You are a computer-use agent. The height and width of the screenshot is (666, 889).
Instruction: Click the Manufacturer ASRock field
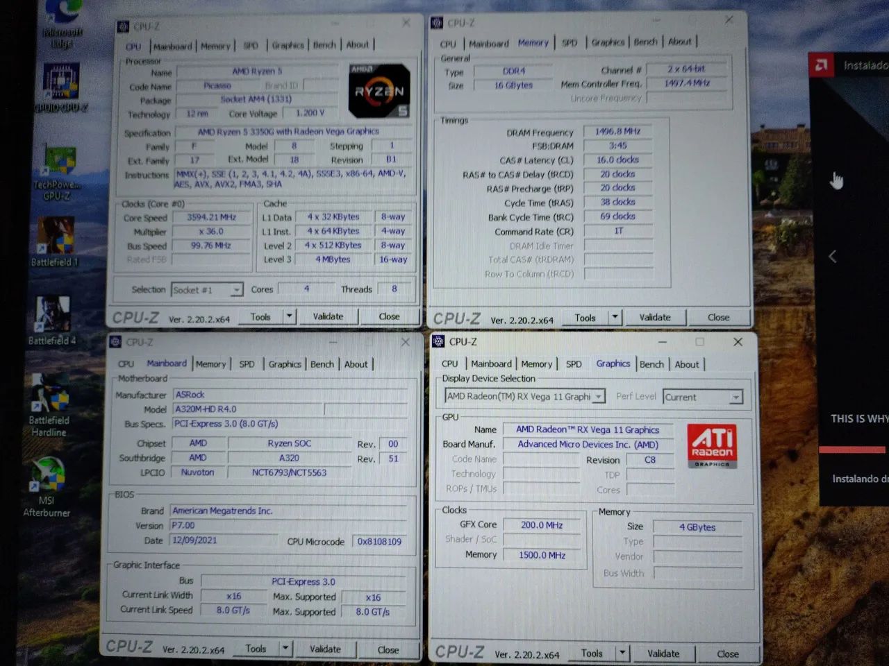tap(290, 395)
